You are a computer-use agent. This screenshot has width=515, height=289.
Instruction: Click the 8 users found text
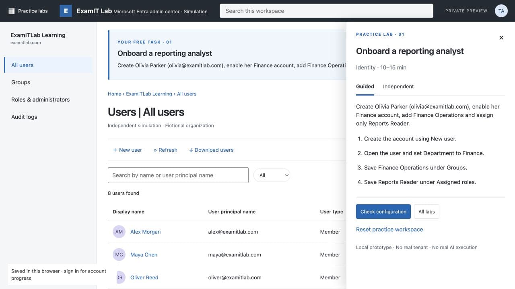(x=124, y=193)
